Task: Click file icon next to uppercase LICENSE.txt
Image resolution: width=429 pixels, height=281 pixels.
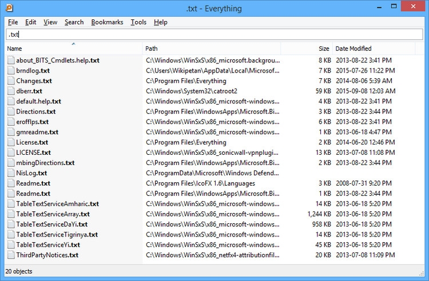Action: pyautogui.click(x=11, y=152)
